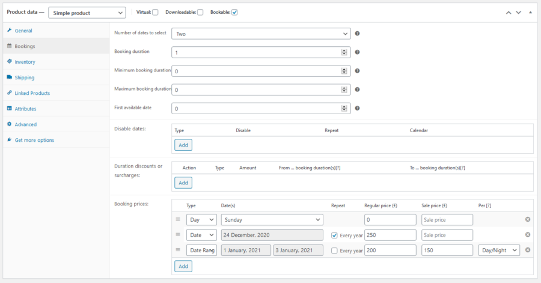Show help tooltip for Maximum booking duration
The image size is (541, 283).
point(357,90)
